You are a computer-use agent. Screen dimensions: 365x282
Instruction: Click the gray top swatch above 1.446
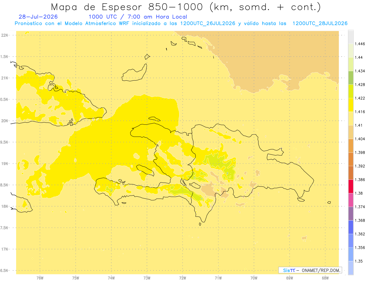351,37
